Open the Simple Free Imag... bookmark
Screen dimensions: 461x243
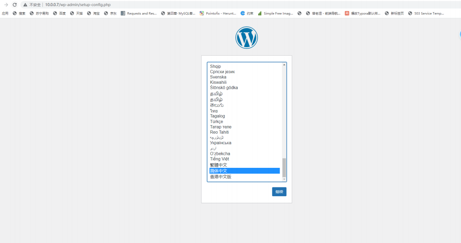[276, 13]
